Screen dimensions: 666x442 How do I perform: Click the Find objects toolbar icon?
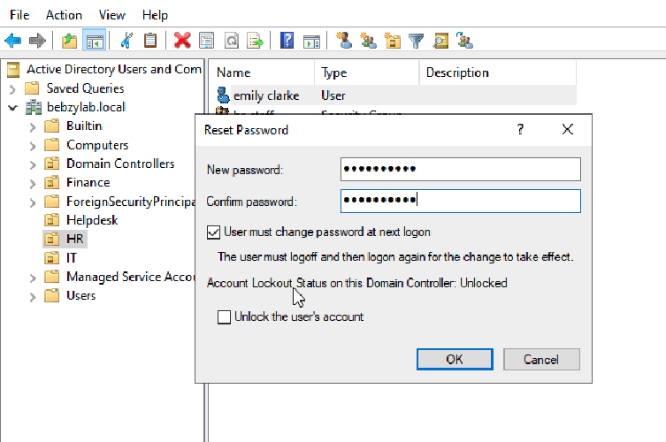click(x=440, y=41)
